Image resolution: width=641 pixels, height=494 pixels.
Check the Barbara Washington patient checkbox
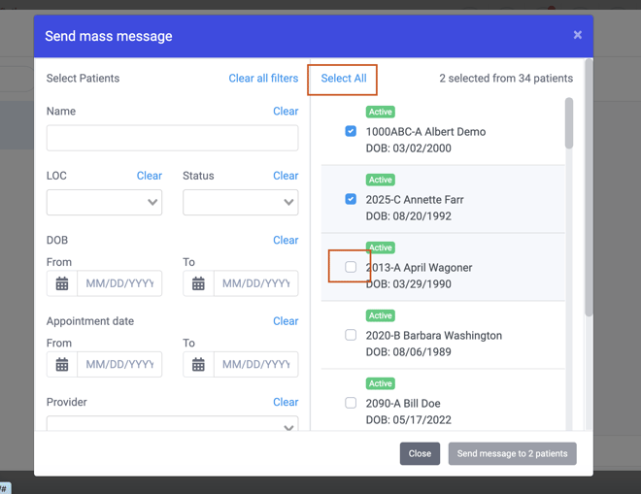coord(351,335)
